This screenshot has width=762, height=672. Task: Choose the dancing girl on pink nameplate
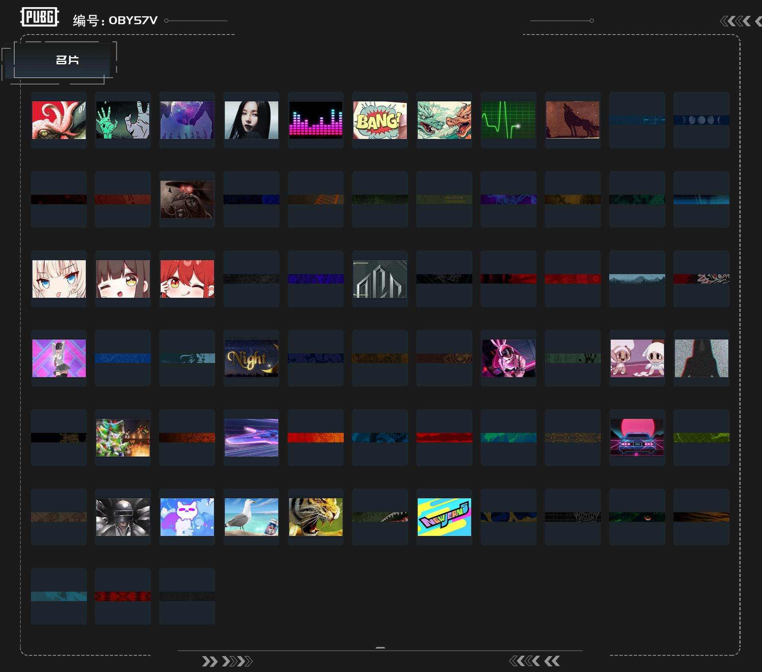click(59, 358)
